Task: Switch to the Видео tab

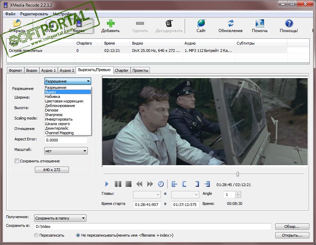Action: point(32,70)
